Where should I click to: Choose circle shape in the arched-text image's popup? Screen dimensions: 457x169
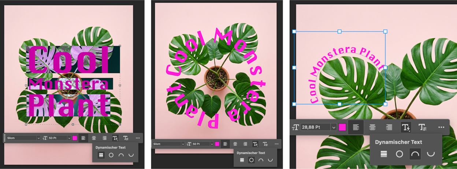click(x=399, y=154)
